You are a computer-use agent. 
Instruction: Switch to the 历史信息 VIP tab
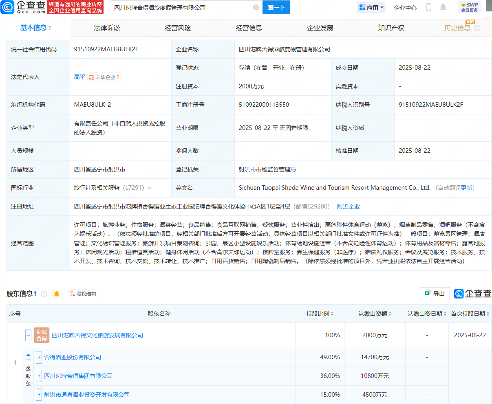(x=457, y=28)
